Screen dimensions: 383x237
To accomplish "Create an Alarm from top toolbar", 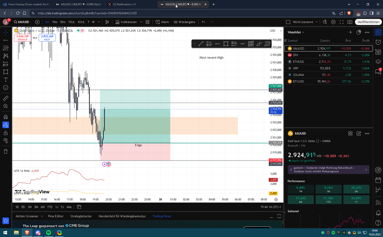I will point(162,22).
